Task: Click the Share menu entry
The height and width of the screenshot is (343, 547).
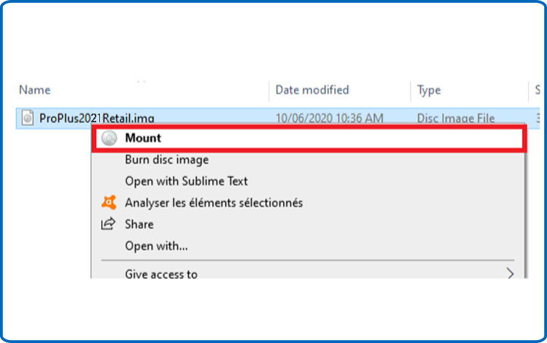Action: [x=139, y=224]
